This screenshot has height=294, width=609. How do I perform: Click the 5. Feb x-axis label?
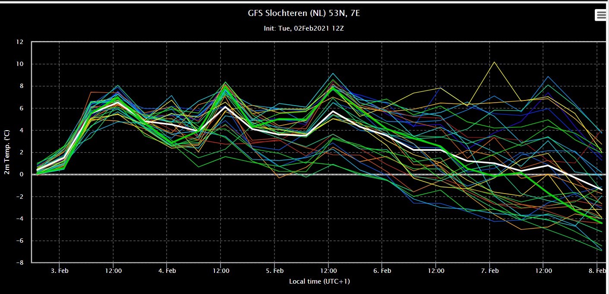(x=275, y=271)
